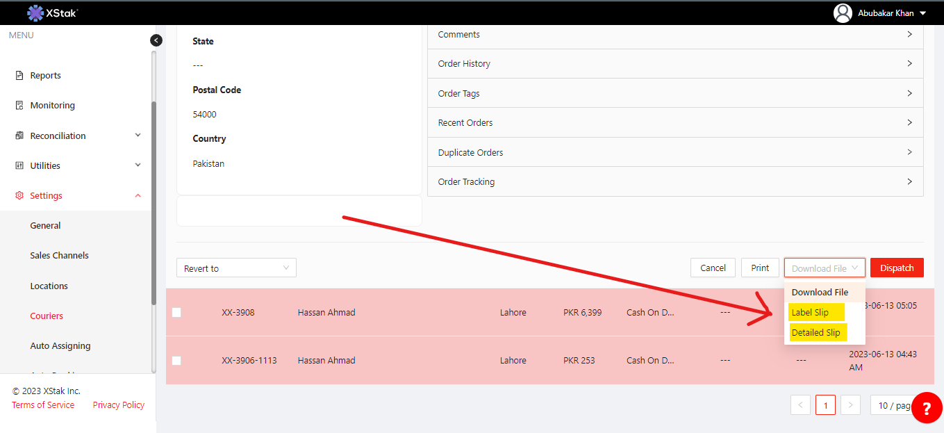Expand the Order Tracking section
The height and width of the screenshot is (433, 944).
[675, 182]
